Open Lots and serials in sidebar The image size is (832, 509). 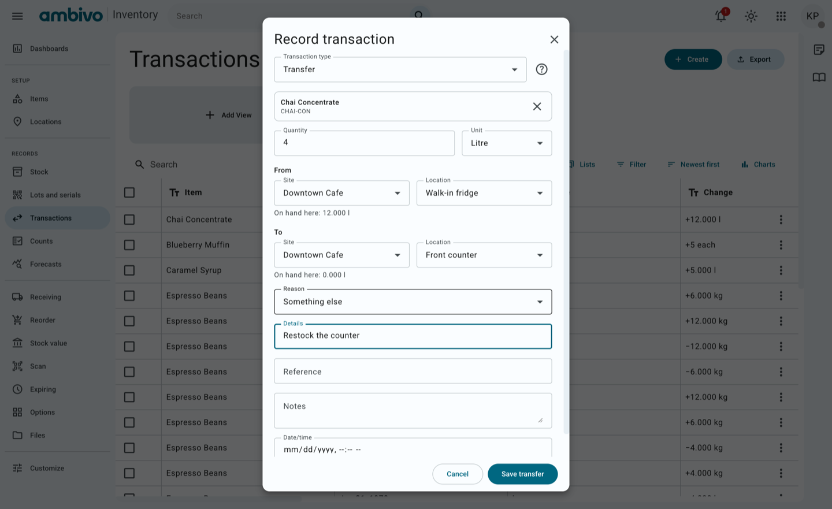click(57, 195)
